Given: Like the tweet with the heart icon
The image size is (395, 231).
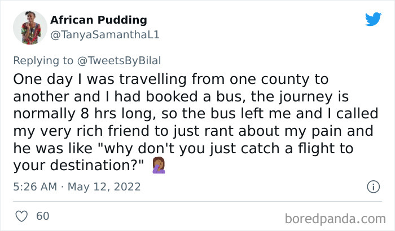Looking at the screenshot, I should coord(22,216).
